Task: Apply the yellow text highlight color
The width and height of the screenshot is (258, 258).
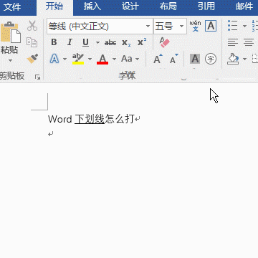Action: pyautogui.click(x=78, y=59)
